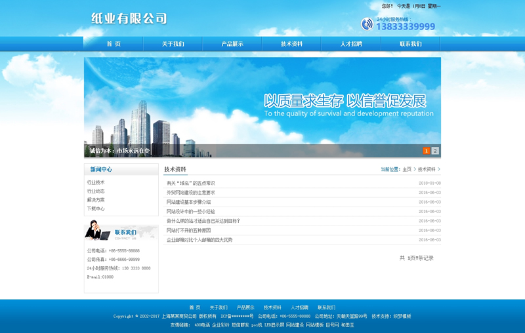Switch to banner slide 1
This screenshot has width=525, height=333.
(427, 151)
